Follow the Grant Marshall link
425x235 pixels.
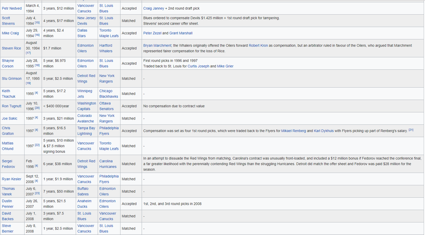pyautogui.click(x=181, y=33)
